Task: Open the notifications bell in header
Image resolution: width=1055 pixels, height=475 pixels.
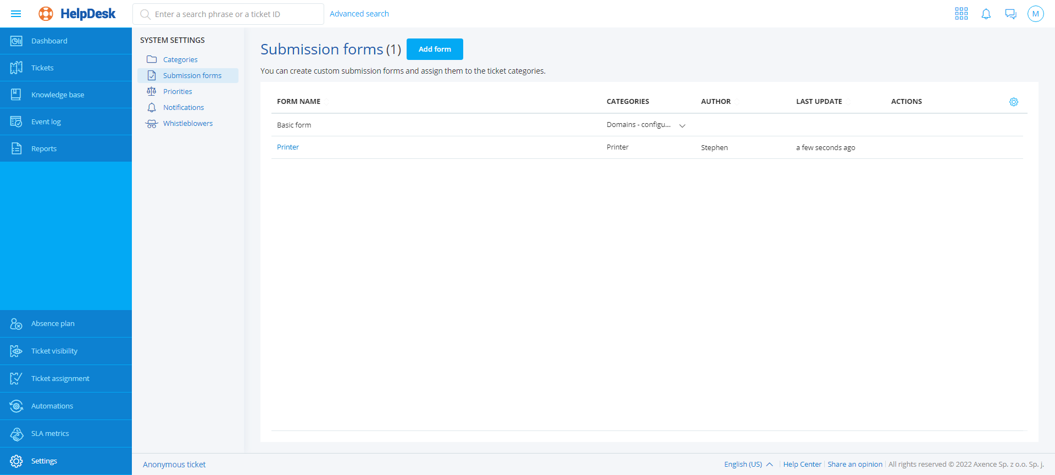Action: pyautogui.click(x=986, y=14)
